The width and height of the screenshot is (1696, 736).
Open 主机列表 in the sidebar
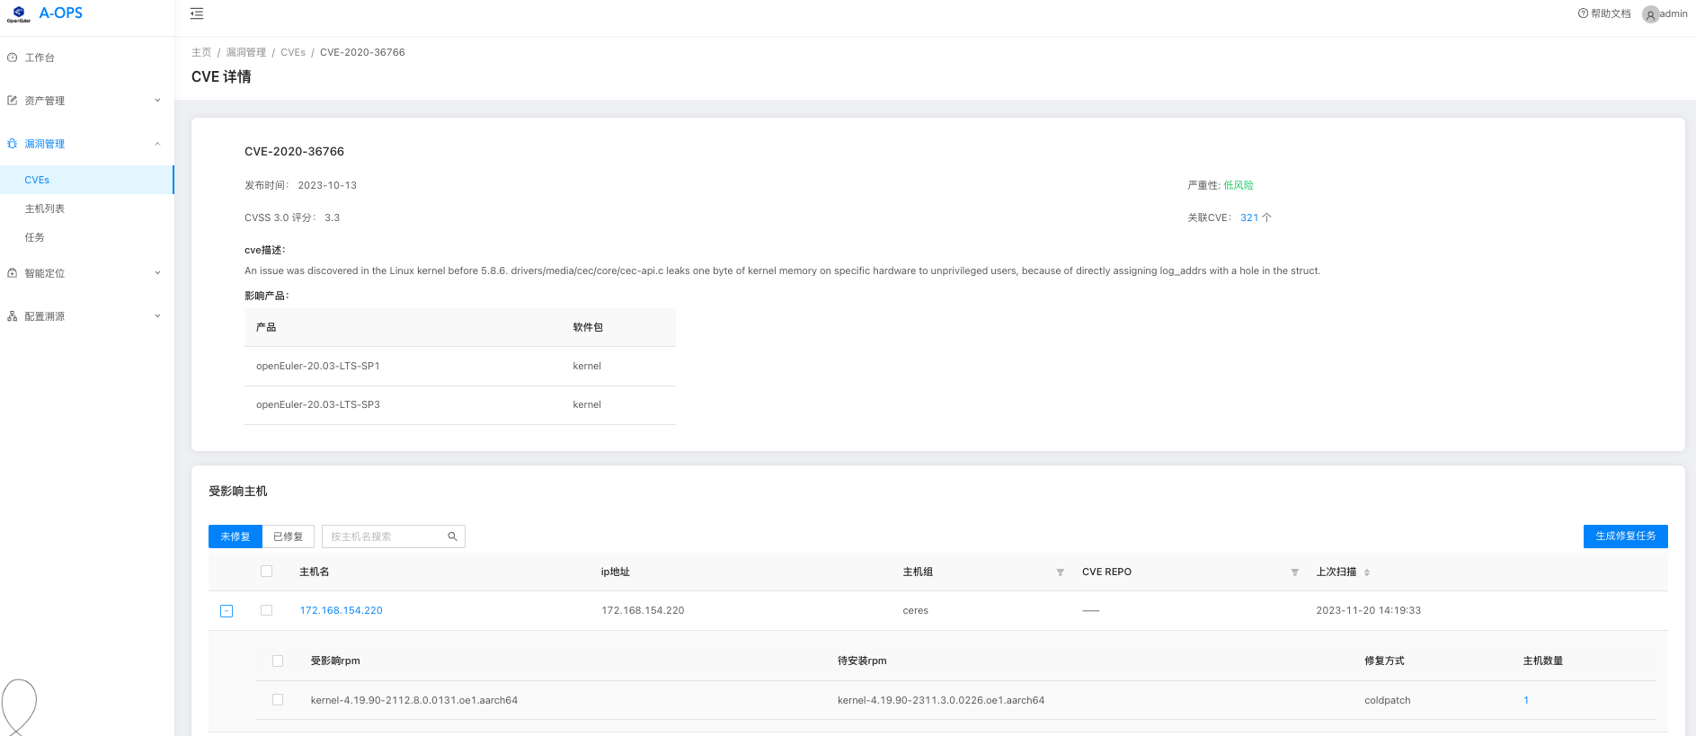[x=45, y=208]
